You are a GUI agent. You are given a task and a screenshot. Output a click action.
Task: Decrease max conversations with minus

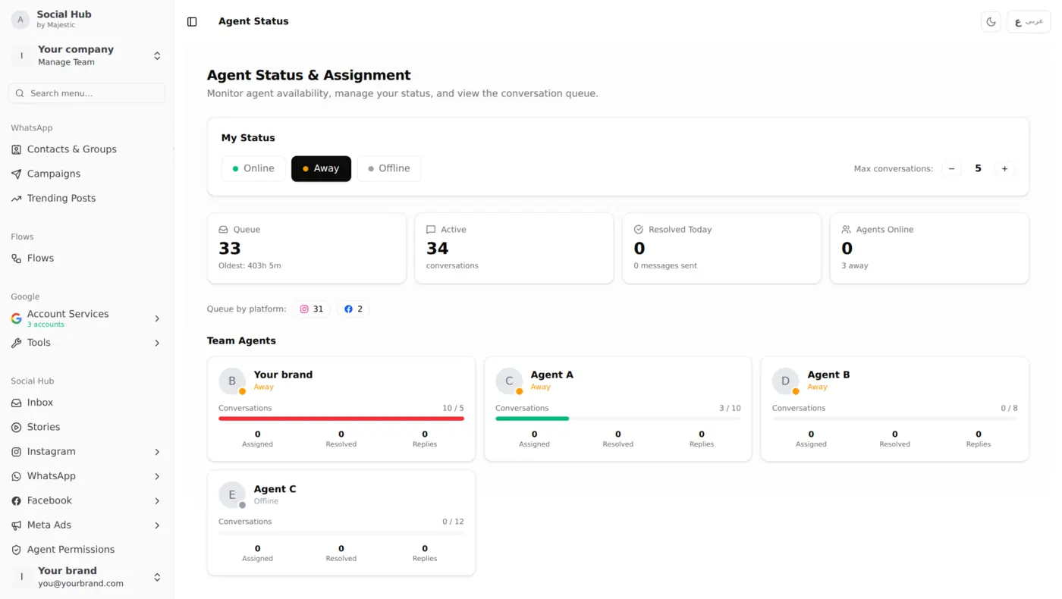pos(951,168)
